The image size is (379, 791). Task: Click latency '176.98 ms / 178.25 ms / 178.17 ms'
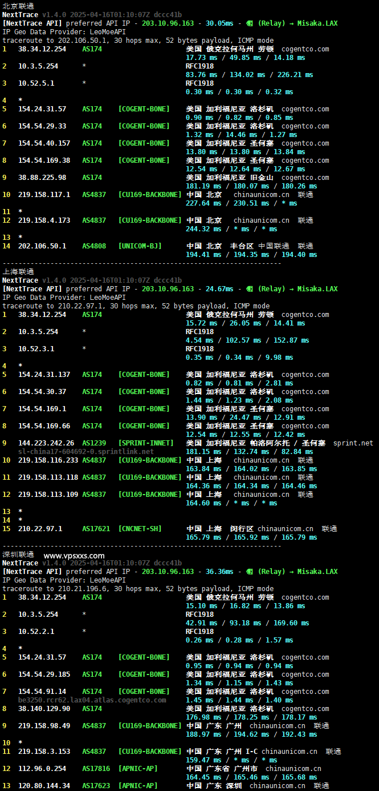251,717
